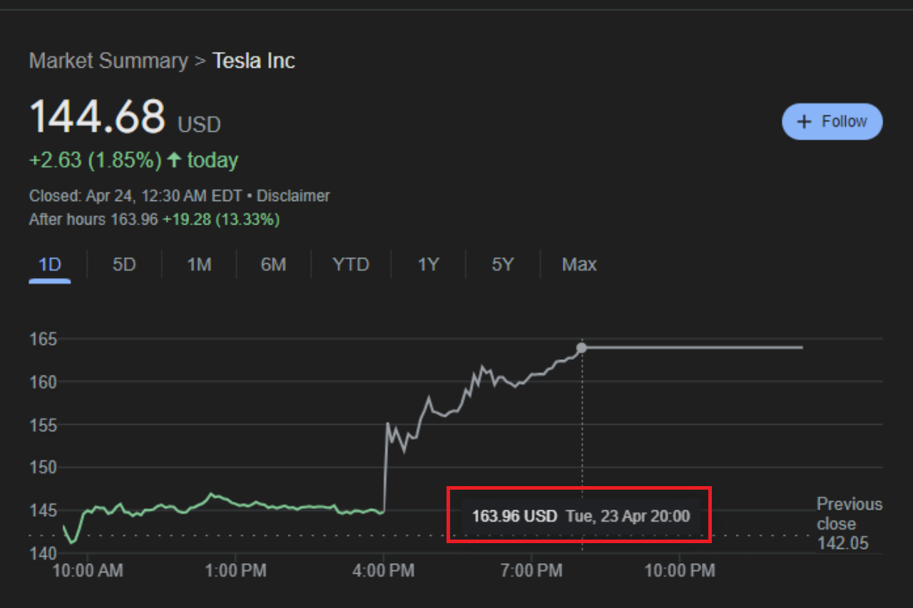Screen dimensions: 913x608
Task: Switch chart to 6M view
Action: tap(273, 265)
